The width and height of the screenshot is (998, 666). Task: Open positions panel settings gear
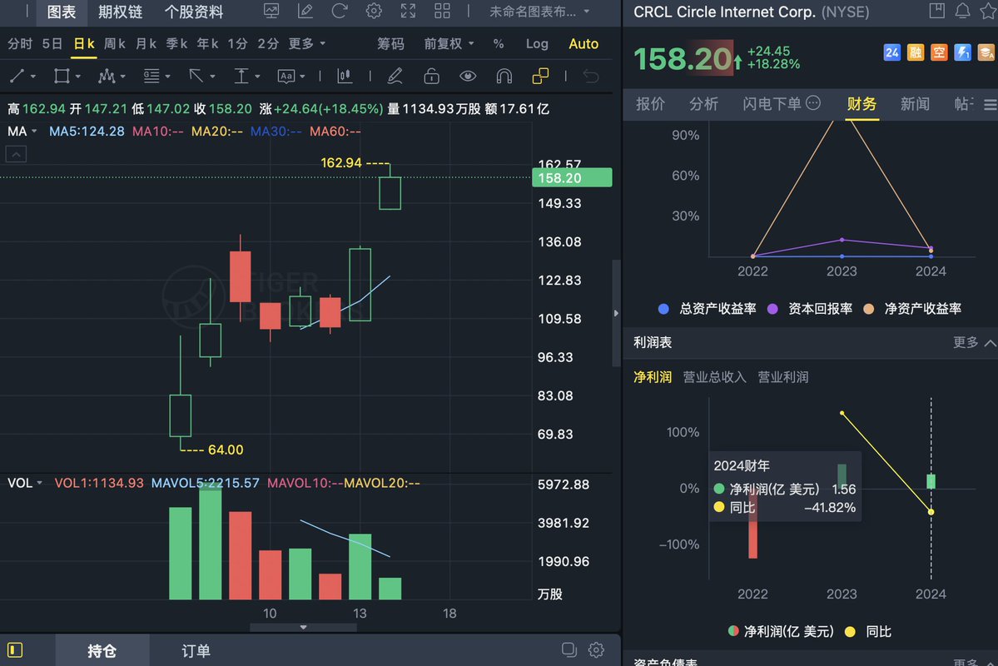(x=596, y=649)
